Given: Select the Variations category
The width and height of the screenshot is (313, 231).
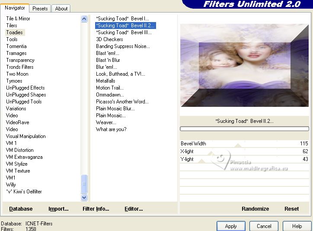Looking at the screenshot, I should pyautogui.click(x=16, y=109).
